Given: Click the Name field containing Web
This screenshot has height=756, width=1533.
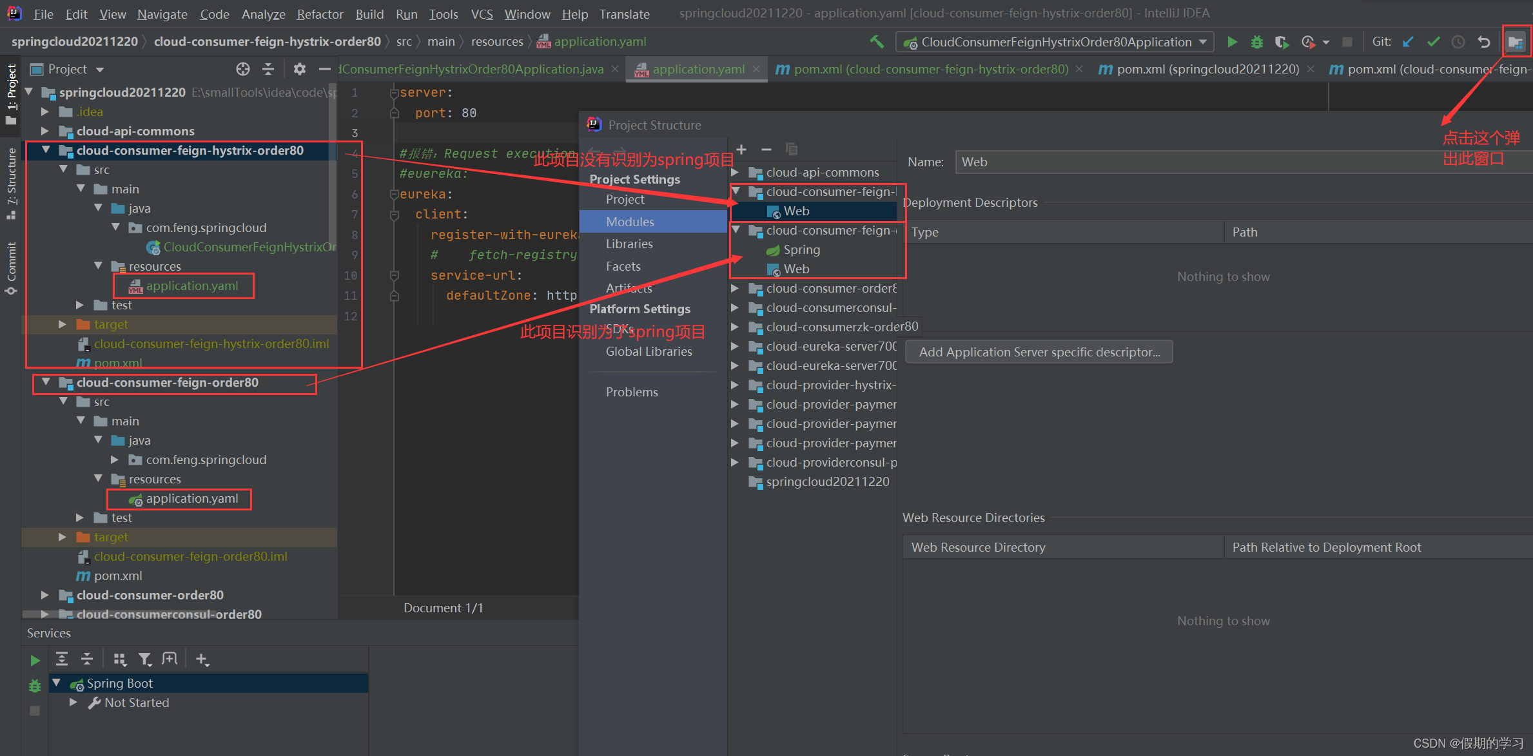Looking at the screenshot, I should coord(1244,162).
